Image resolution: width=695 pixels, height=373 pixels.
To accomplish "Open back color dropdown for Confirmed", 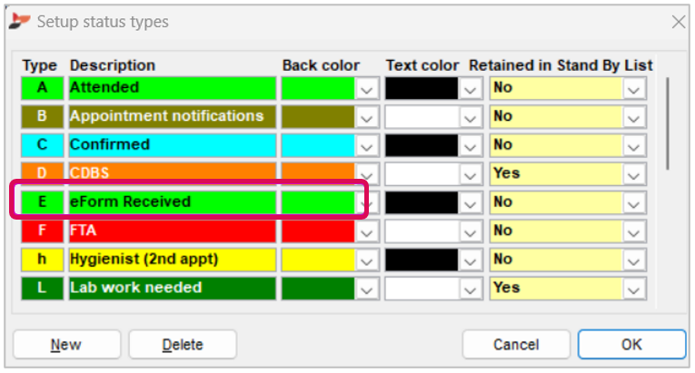I will tap(366, 146).
